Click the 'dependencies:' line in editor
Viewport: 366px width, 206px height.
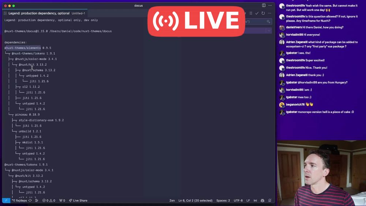point(16,42)
